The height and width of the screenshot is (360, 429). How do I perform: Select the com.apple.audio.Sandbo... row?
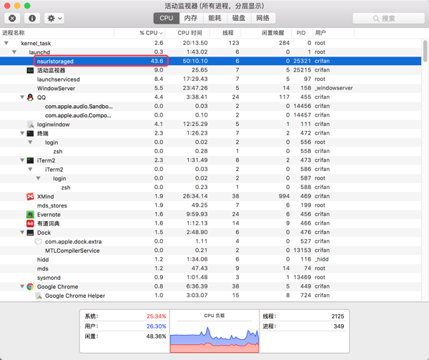point(210,106)
